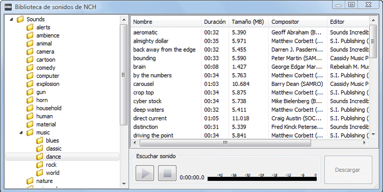Sort by Editor column header
Image resolution: width=383 pixels, height=192 pixels.
(x=348, y=22)
